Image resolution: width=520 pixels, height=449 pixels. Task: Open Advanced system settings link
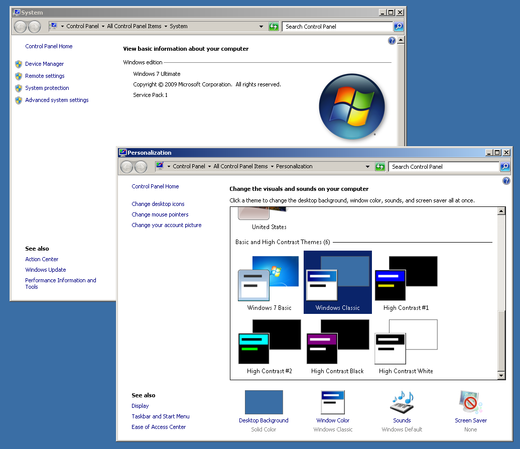pyautogui.click(x=57, y=100)
